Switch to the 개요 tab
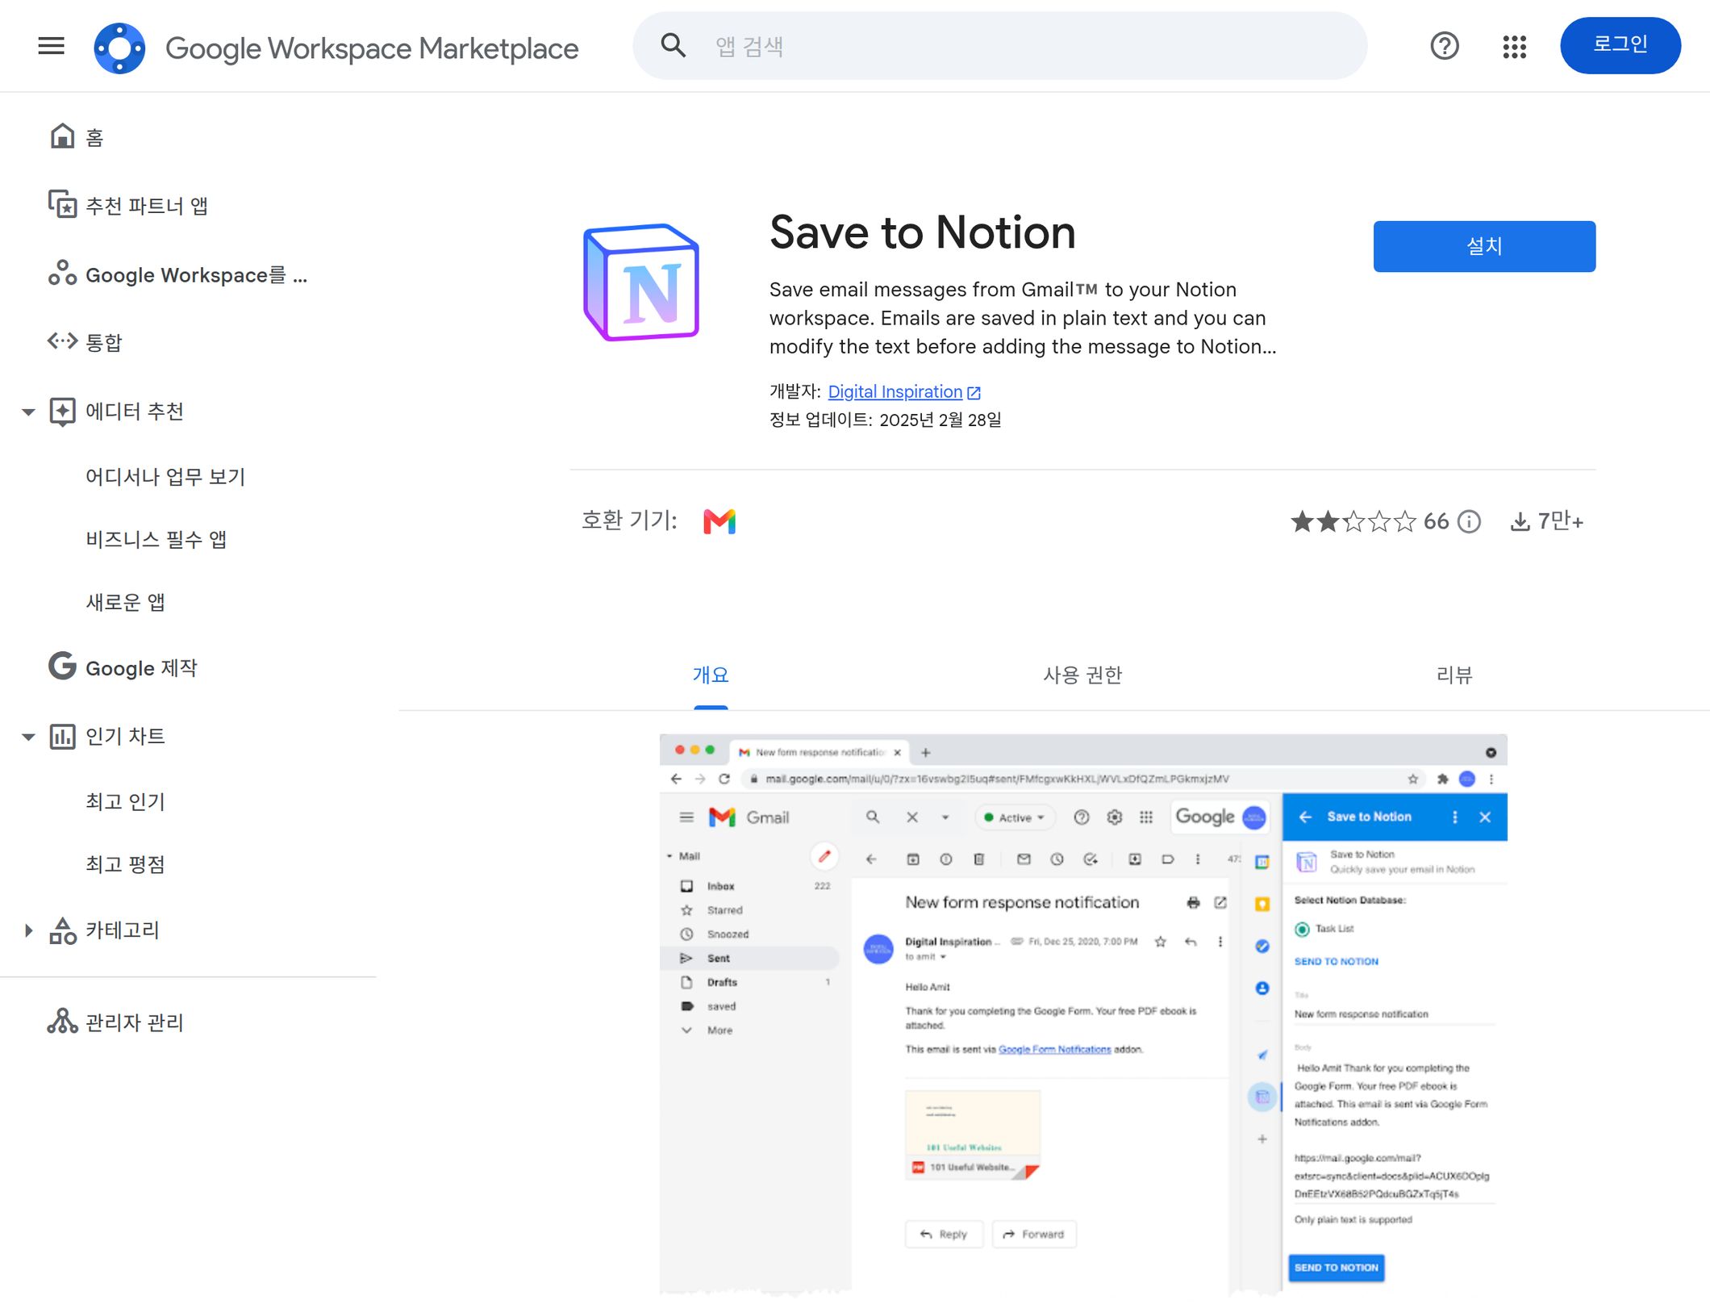The width and height of the screenshot is (1710, 1304). coord(711,675)
